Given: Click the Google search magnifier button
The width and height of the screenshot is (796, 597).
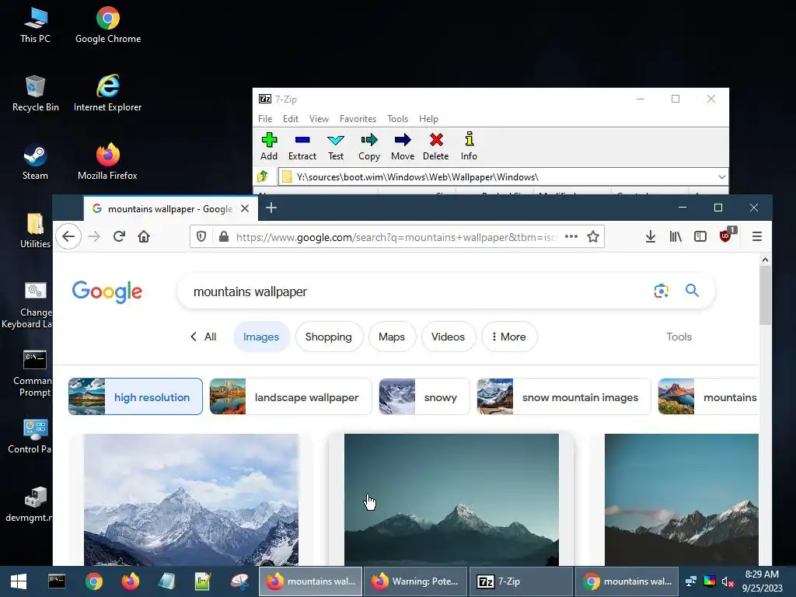Looking at the screenshot, I should 692,291.
